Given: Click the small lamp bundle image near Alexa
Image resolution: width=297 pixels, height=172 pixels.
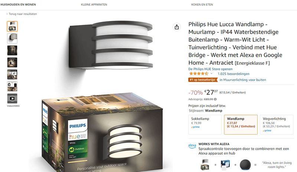Looking at the screenshot, I should (205, 165).
